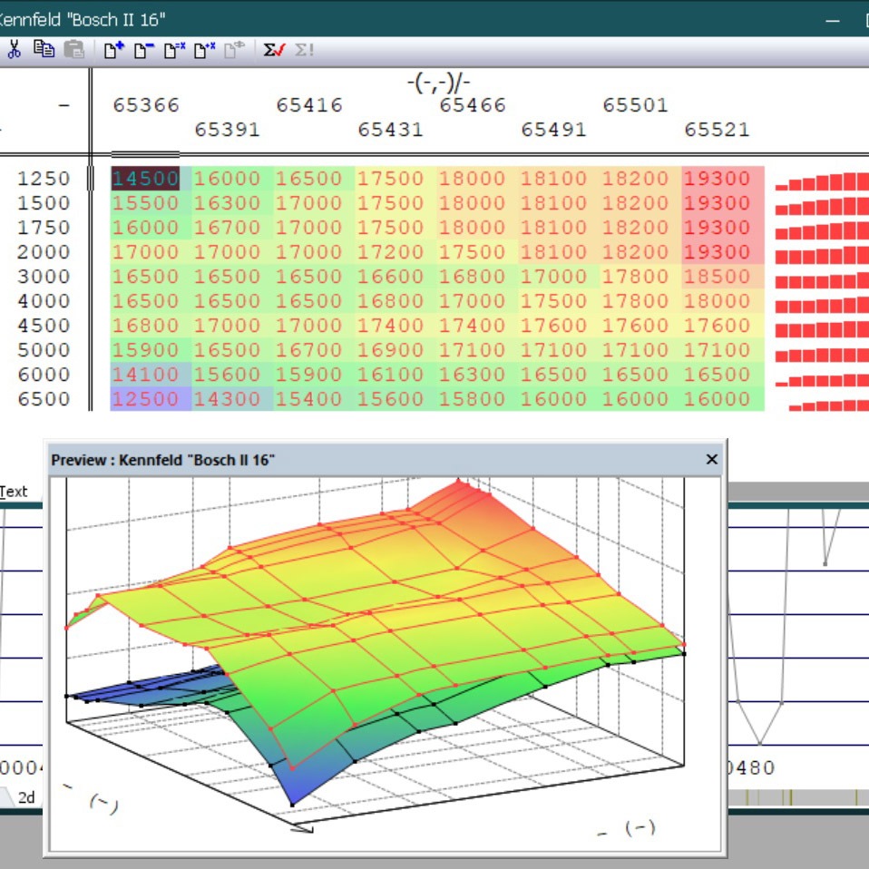The width and height of the screenshot is (869, 869).
Task: Select column header 65491
Action: (x=554, y=129)
